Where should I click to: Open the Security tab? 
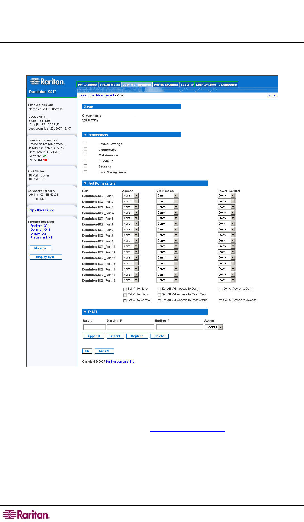coord(187,85)
